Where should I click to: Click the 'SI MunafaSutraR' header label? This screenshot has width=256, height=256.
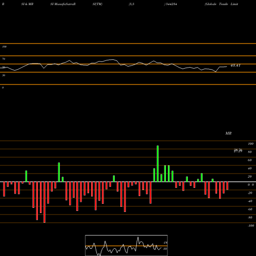63,4
